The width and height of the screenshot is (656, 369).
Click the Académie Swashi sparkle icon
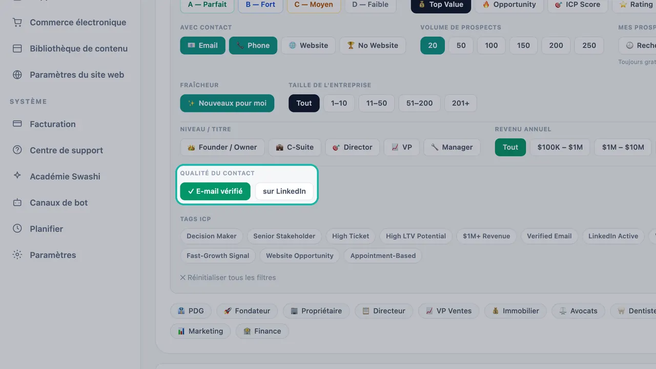tap(17, 176)
